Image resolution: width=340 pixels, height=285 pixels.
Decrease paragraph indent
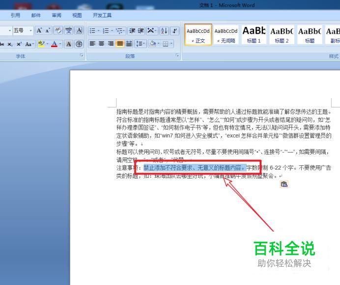[132, 31]
